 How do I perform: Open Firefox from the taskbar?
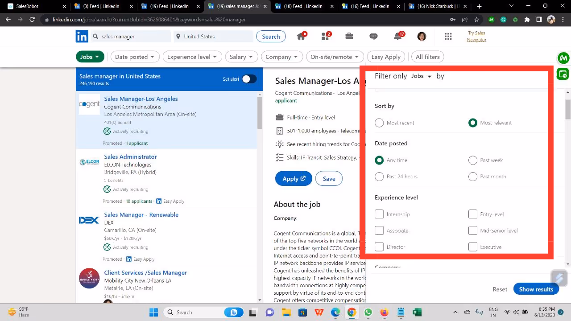[385, 312]
